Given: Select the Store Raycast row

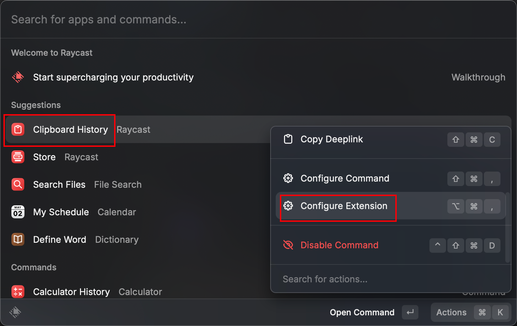Looking at the screenshot, I should (138, 157).
